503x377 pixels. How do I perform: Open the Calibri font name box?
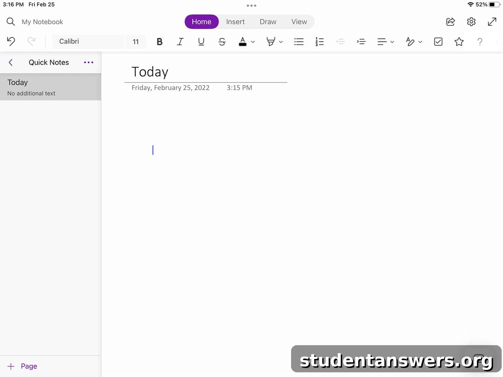(88, 42)
